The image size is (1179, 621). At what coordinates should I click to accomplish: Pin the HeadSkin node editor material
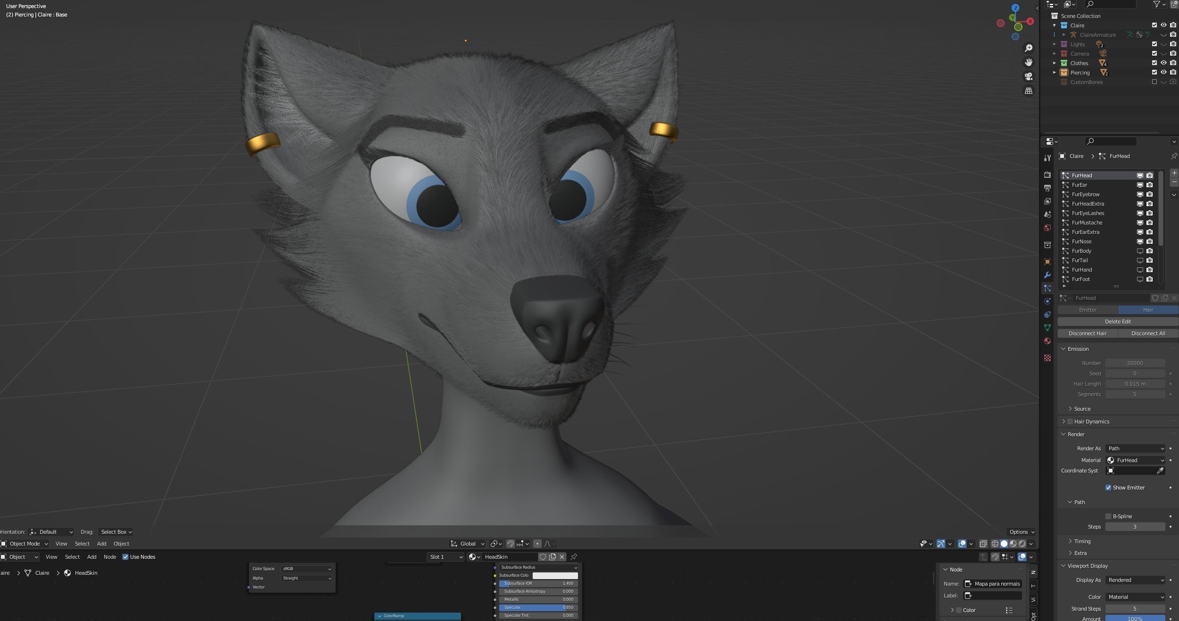point(574,557)
